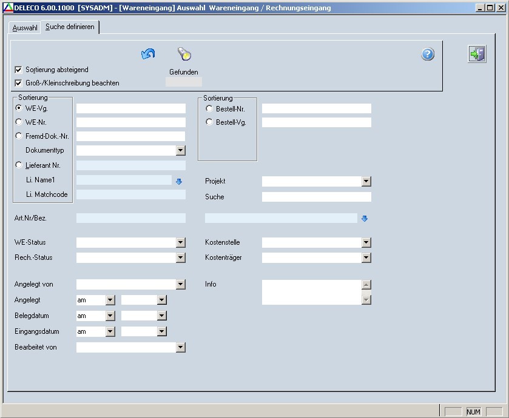The height and width of the screenshot is (418, 509).
Task: Open help with the question mark icon
Action: pyautogui.click(x=428, y=55)
